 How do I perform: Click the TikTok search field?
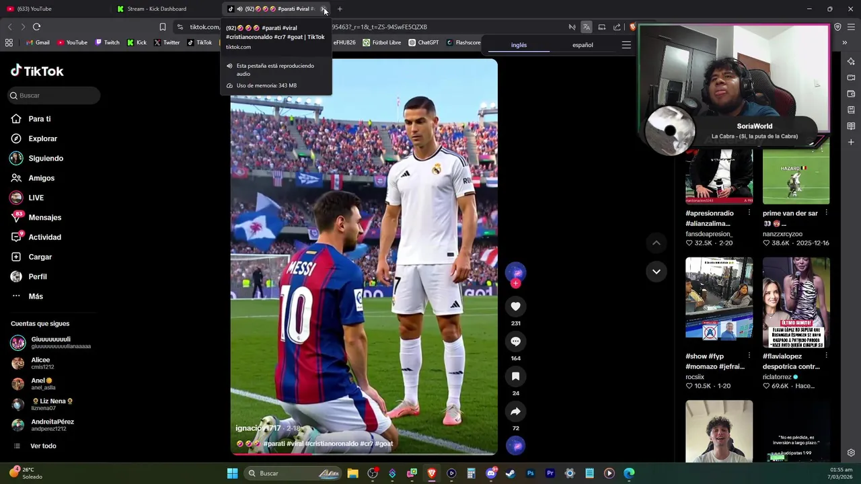coord(54,95)
